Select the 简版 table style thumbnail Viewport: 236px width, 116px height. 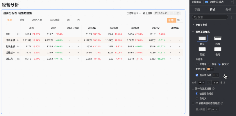coord(202,49)
